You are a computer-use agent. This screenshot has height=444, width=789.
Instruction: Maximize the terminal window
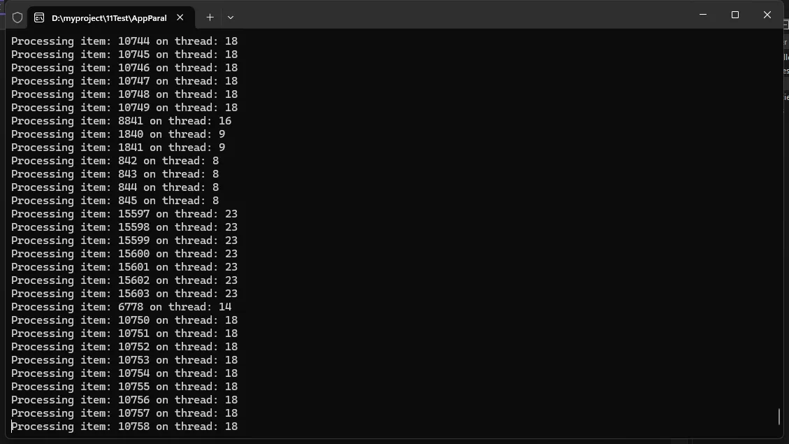pyautogui.click(x=735, y=15)
